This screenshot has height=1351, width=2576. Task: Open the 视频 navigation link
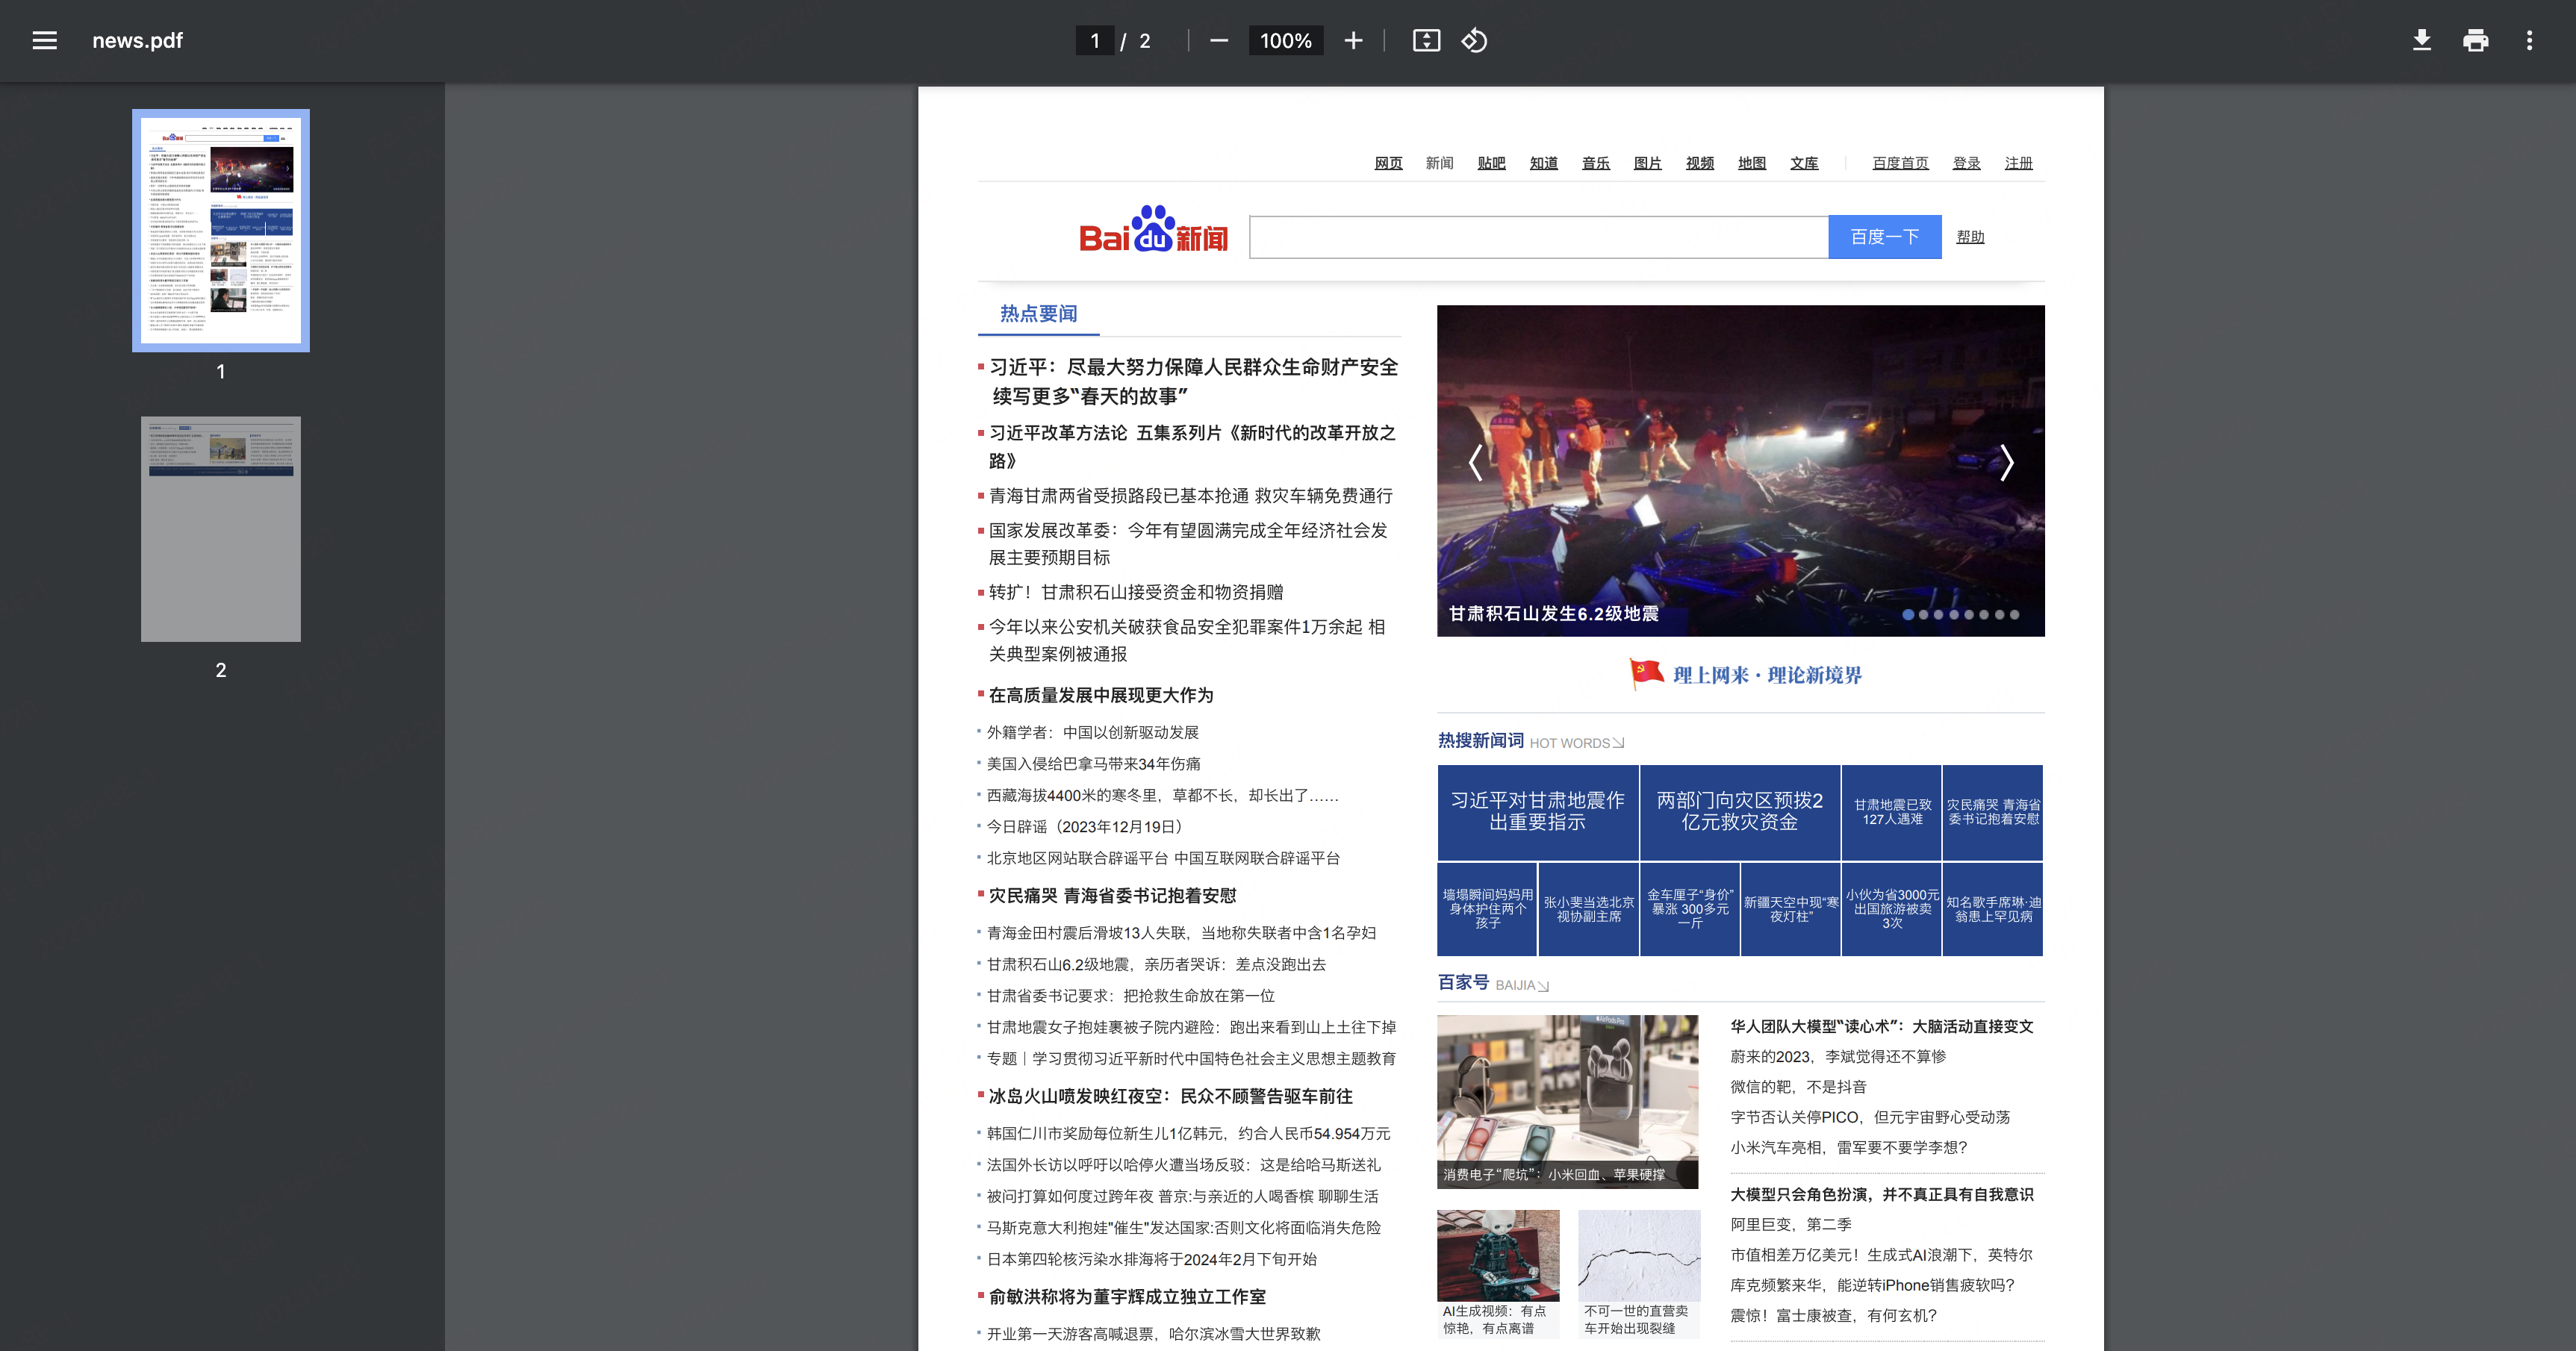tap(1699, 163)
